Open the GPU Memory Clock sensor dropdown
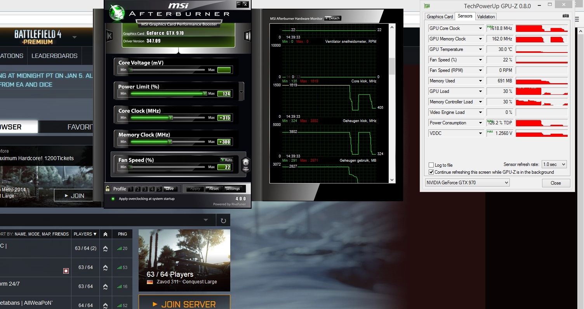 click(480, 39)
